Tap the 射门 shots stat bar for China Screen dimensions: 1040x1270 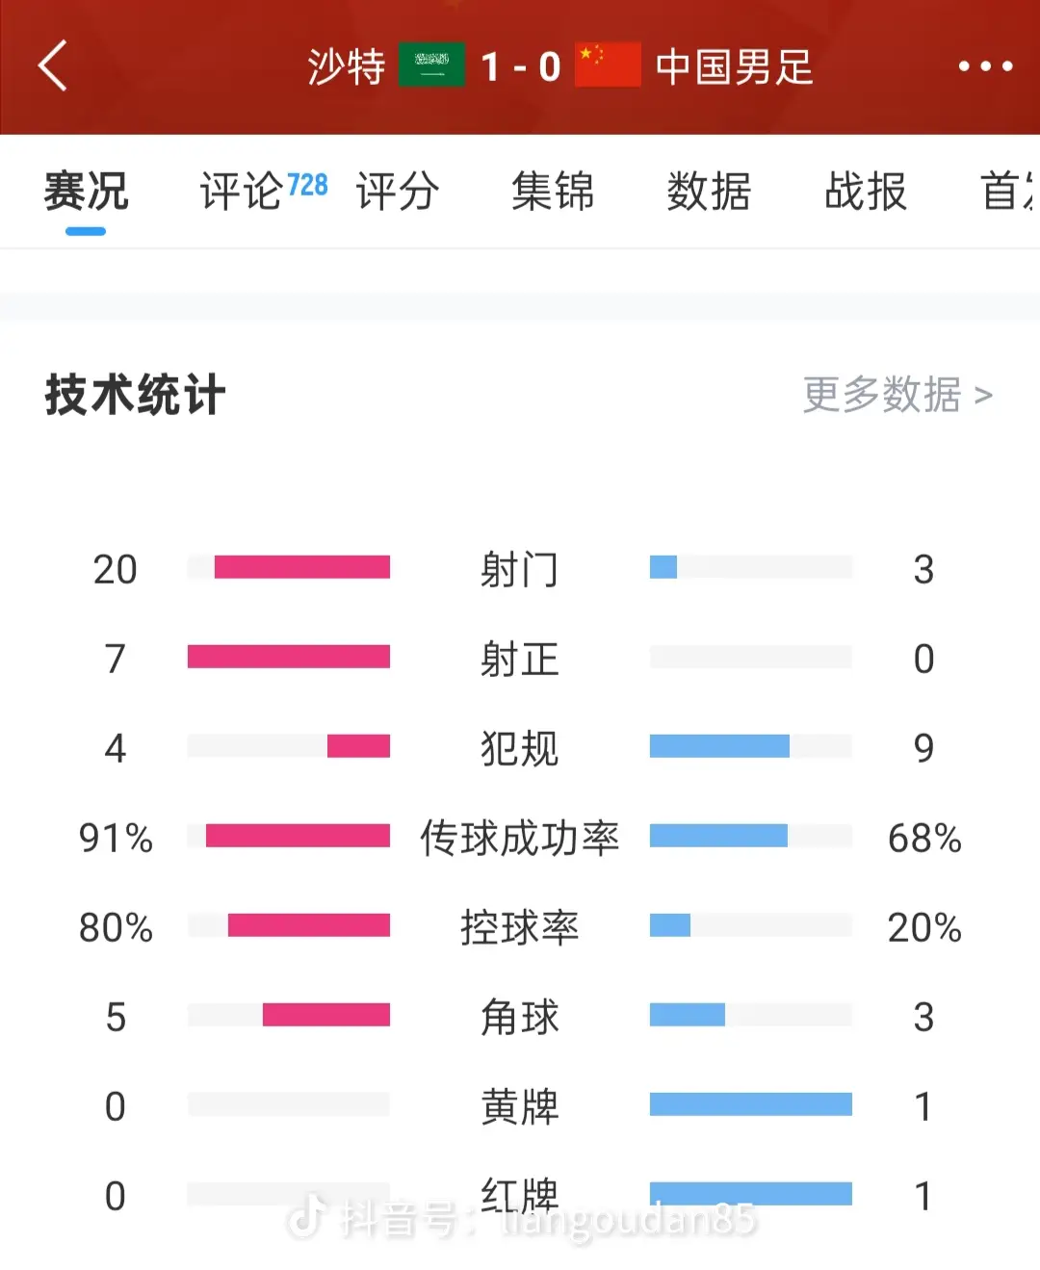coord(751,568)
